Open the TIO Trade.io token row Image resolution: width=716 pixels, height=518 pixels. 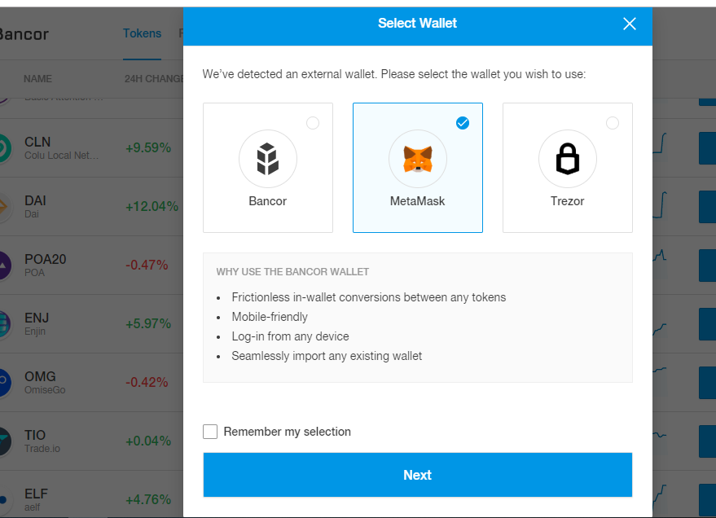(x=91, y=441)
